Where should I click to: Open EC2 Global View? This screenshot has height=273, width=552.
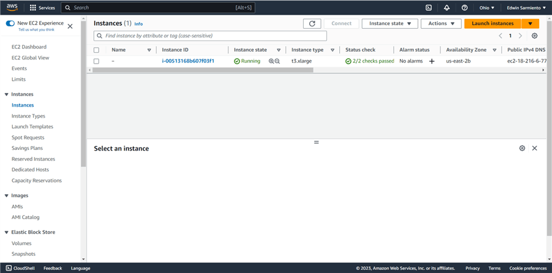pos(30,58)
